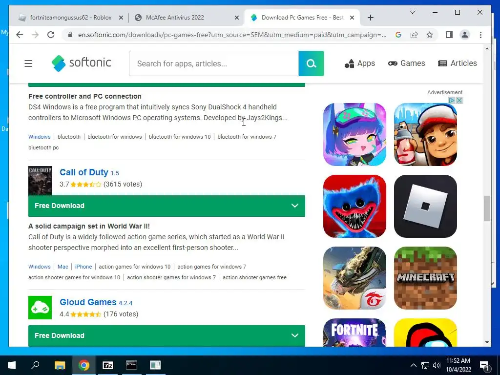This screenshot has height=375, width=500.
Task: Open the Roblox ad icon
Action: tap(425, 206)
